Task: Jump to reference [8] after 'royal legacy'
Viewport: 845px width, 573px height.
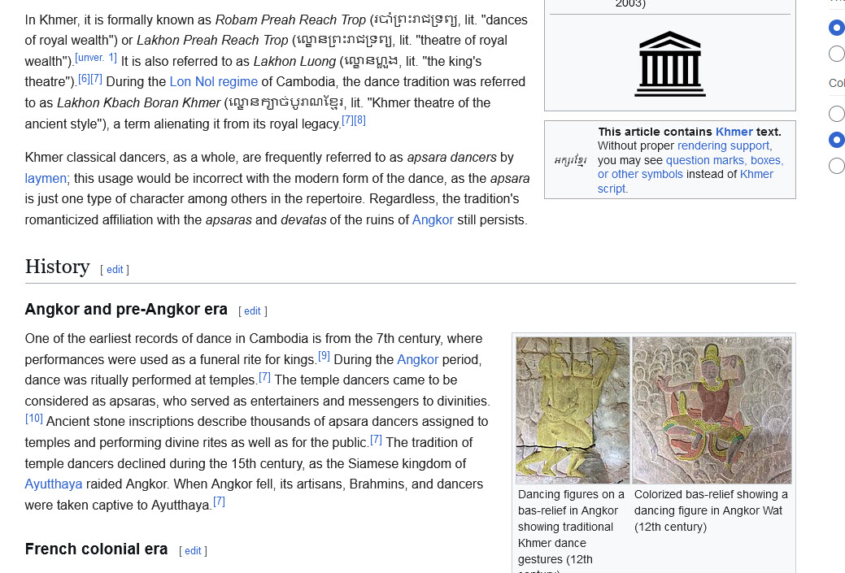Action: [359, 120]
